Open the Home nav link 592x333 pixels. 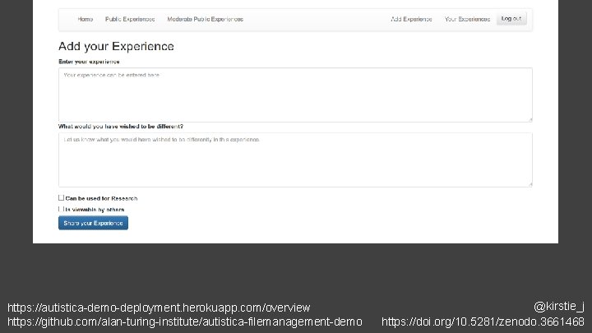pyautogui.click(x=85, y=19)
